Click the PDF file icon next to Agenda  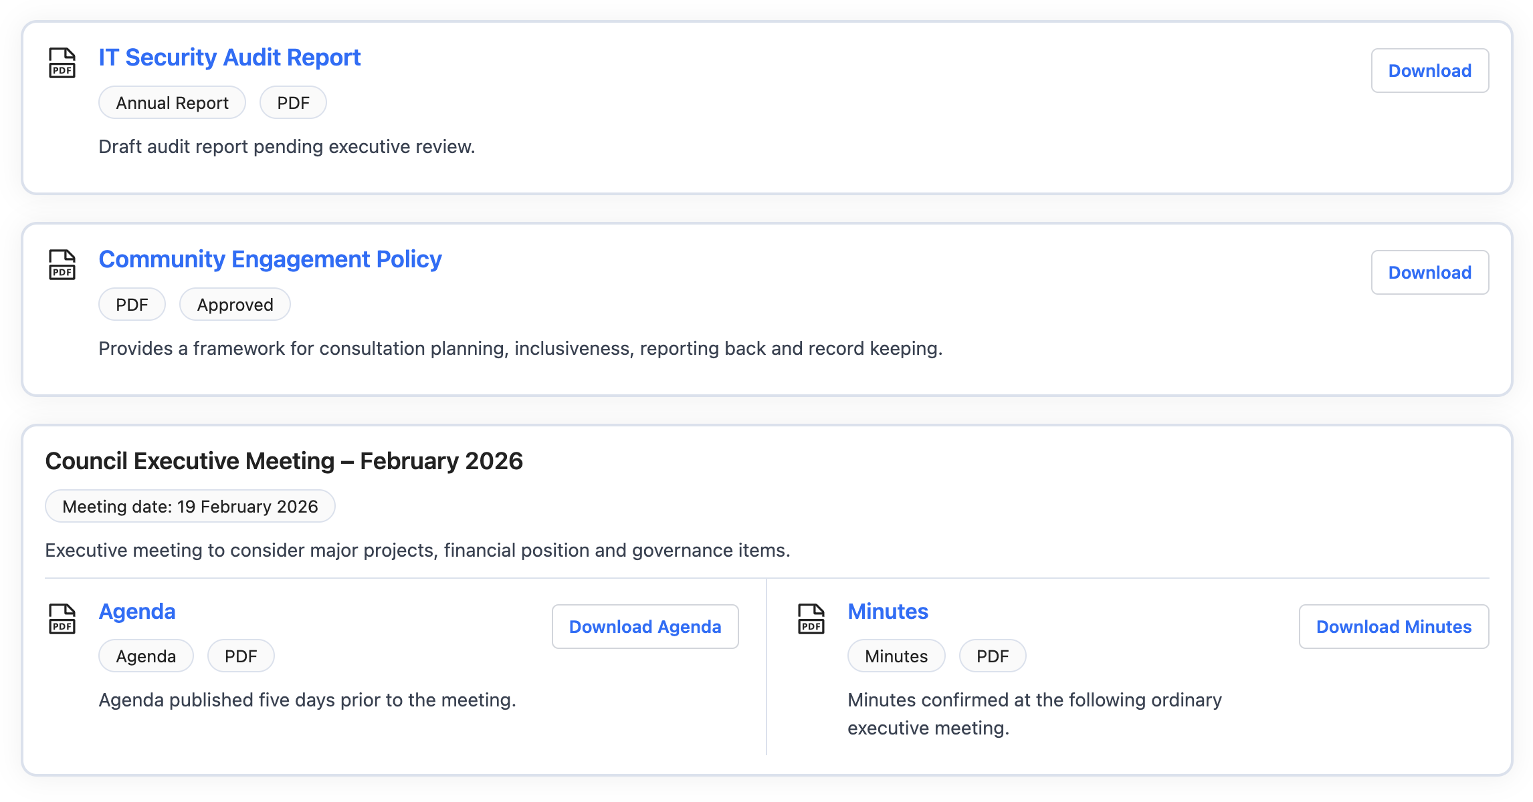pos(62,619)
